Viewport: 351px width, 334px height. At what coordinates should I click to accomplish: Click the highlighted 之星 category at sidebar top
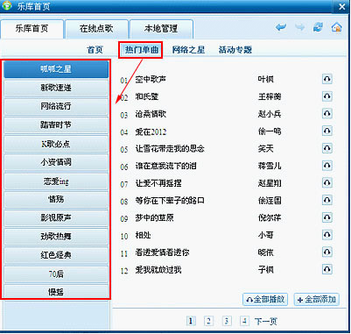pos(56,69)
